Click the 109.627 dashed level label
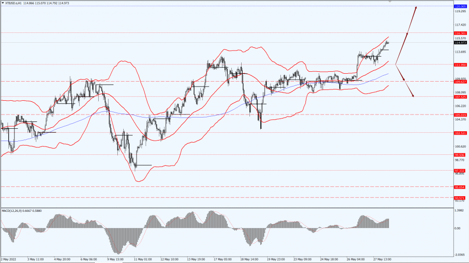 point(460,82)
